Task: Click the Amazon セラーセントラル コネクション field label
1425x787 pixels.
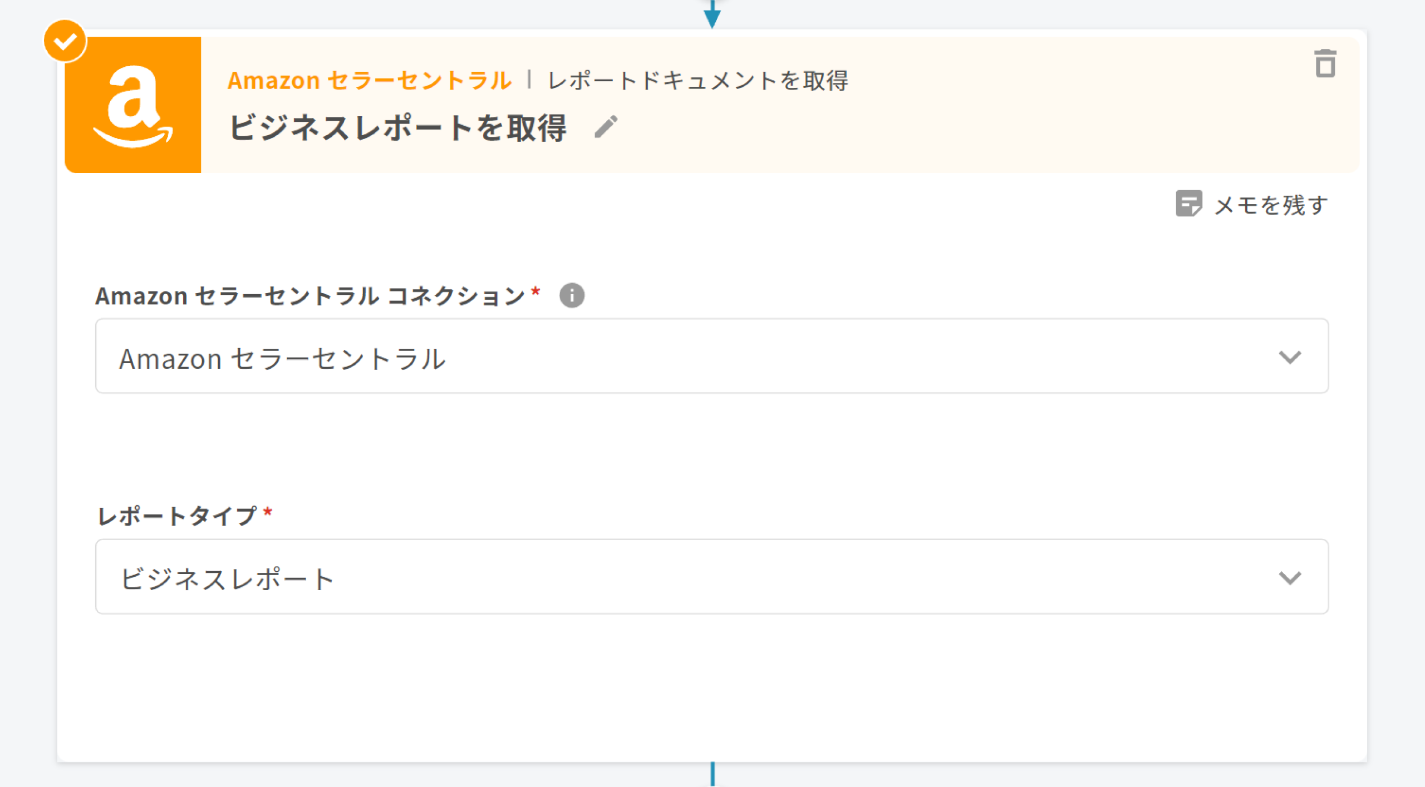Action: click(309, 296)
